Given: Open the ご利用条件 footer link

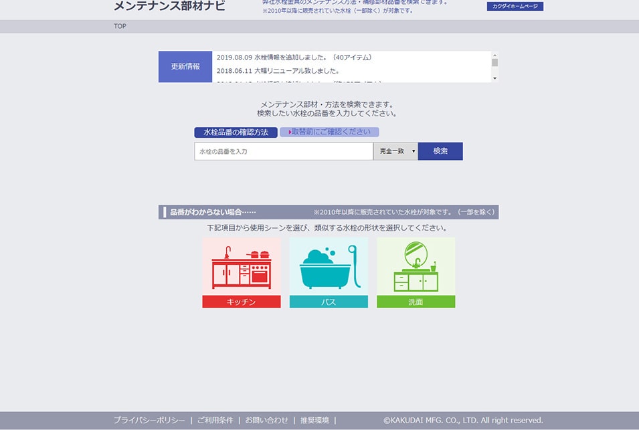Looking at the screenshot, I should 215,420.
